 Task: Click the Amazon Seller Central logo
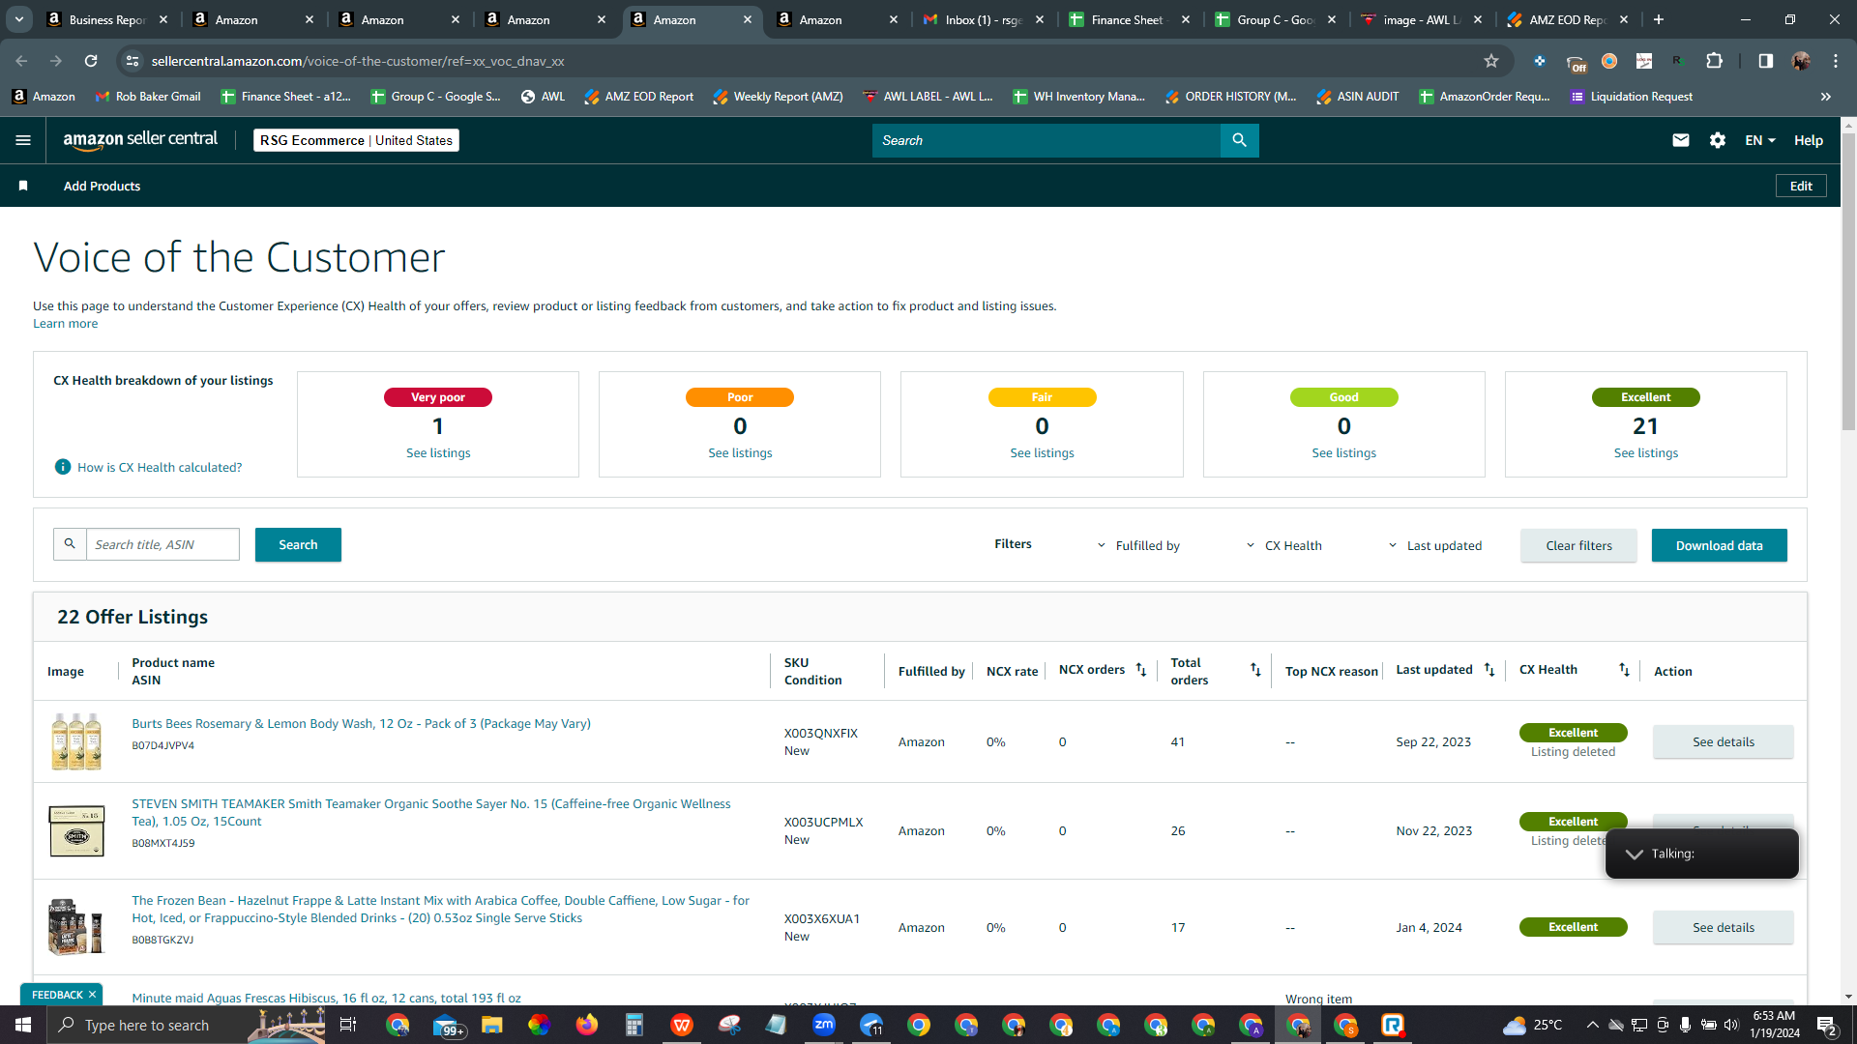pyautogui.click(x=140, y=139)
